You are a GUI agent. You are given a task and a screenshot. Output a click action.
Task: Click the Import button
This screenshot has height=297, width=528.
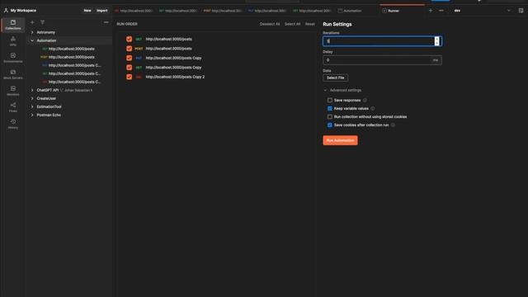tap(102, 11)
